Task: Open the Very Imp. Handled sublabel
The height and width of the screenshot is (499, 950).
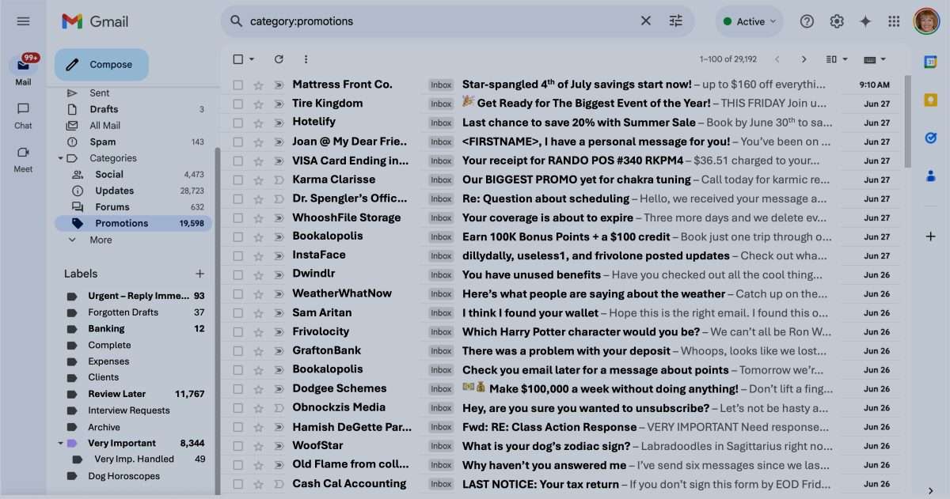Action: point(135,459)
